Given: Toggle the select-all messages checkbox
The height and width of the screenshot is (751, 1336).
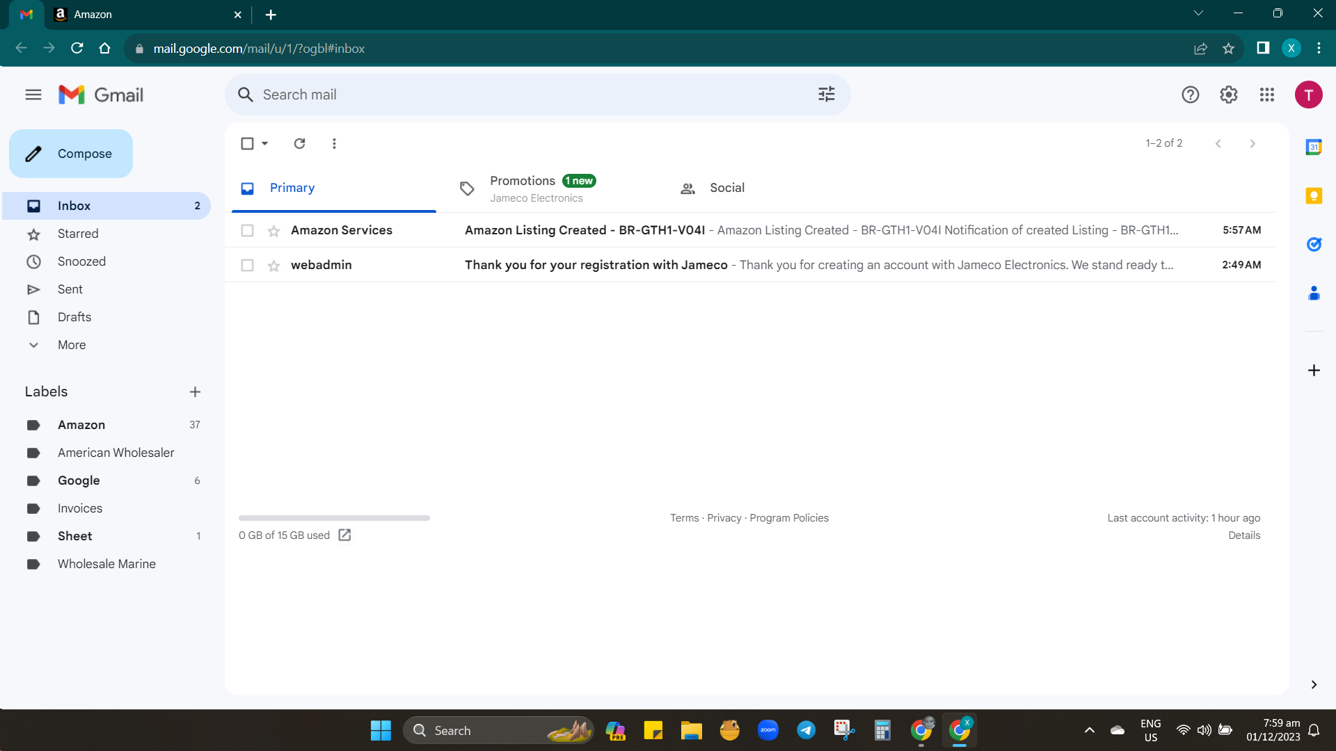Looking at the screenshot, I should tap(247, 143).
